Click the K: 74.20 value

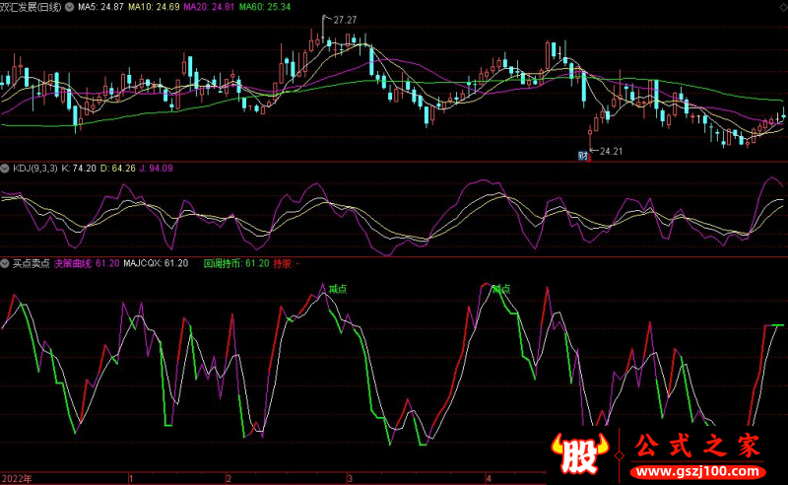[79, 168]
